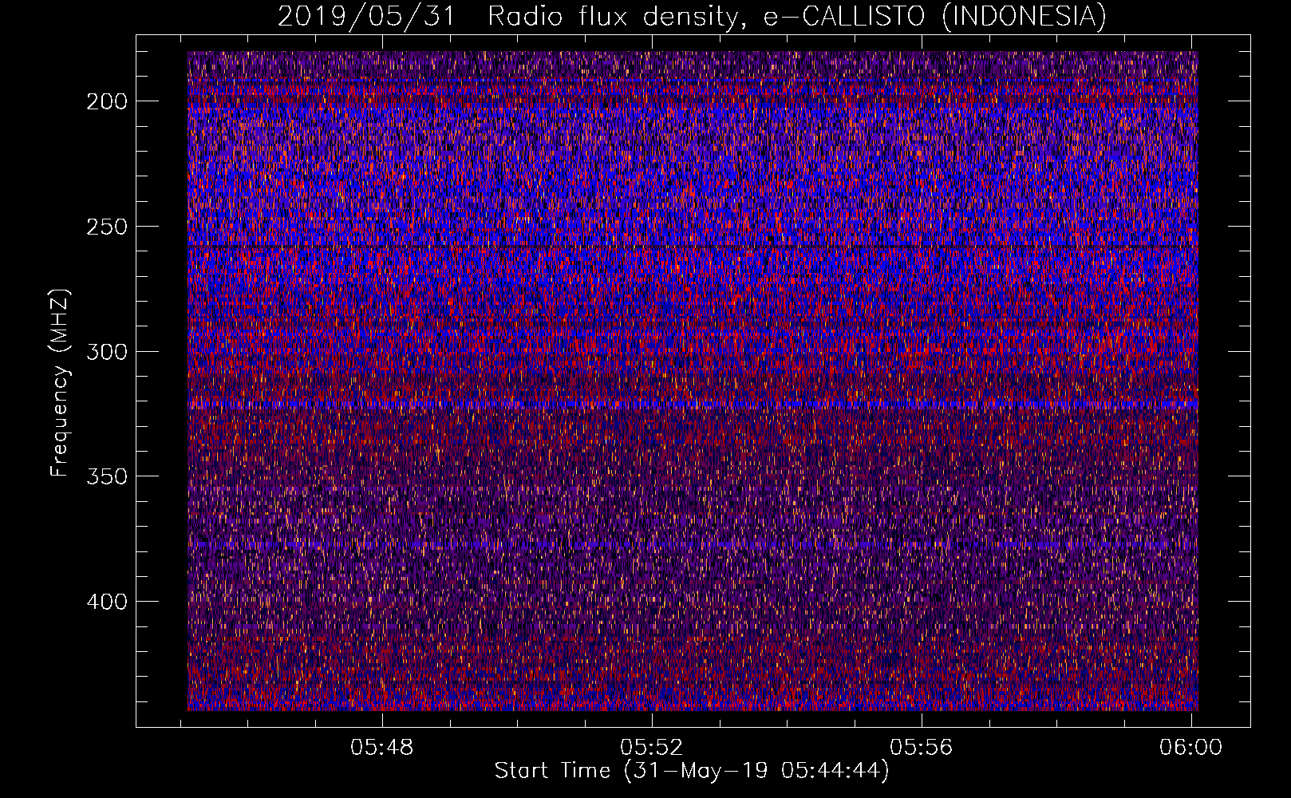This screenshot has height=798, width=1291.
Task: Click the 05:48 time tick label
Action: point(382,748)
